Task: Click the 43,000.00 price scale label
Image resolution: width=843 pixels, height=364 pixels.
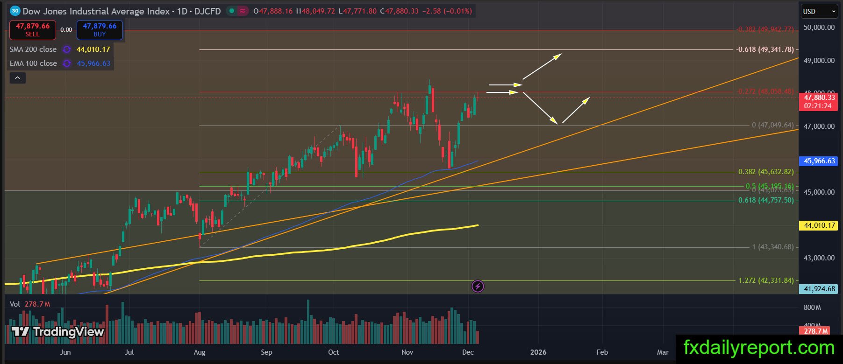Action: (819, 258)
